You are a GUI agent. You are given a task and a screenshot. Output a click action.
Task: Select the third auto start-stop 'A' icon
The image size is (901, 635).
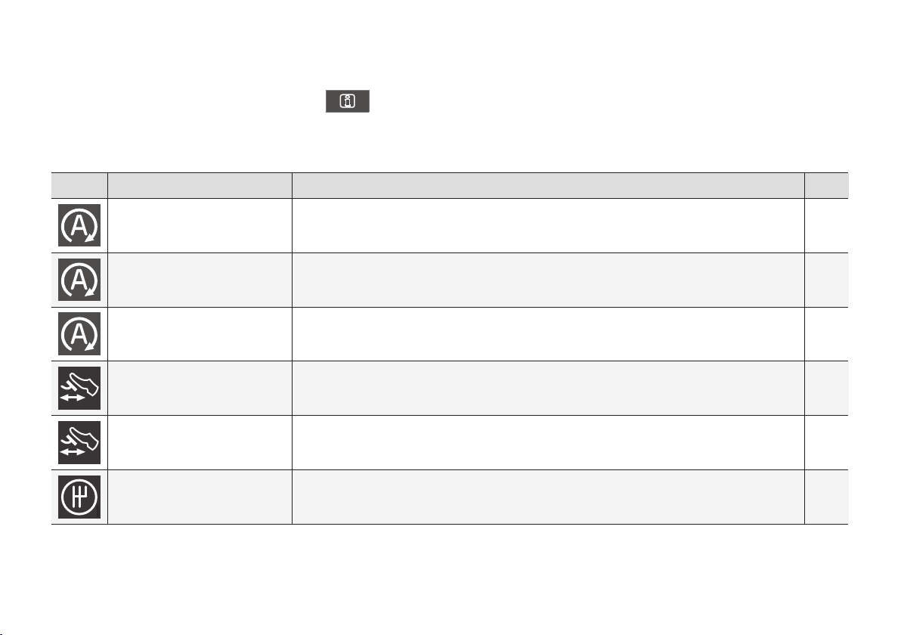point(79,334)
